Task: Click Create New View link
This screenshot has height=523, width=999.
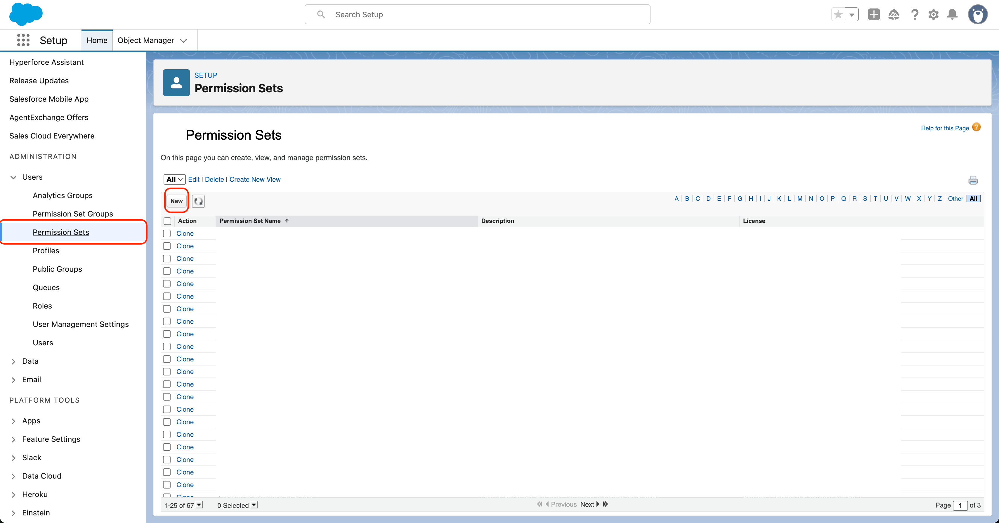Action: click(x=255, y=179)
